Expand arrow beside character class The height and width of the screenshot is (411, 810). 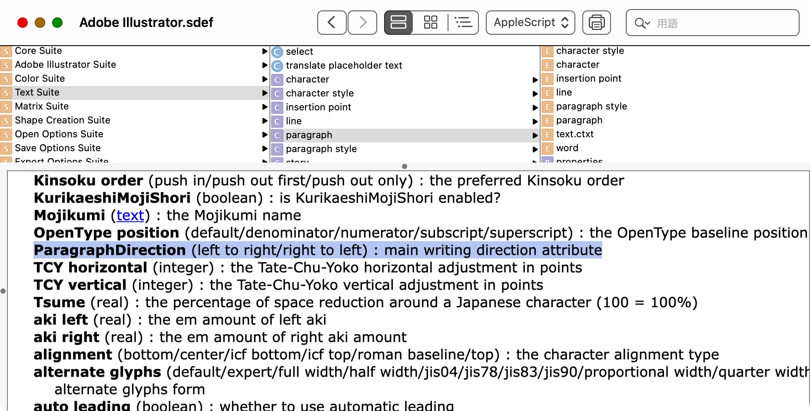pos(535,80)
